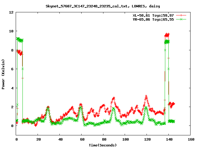Image resolution: width=197 pixels, height=148 pixels.
Task: Click the y-axis tick label 6
Action: click(12, 69)
